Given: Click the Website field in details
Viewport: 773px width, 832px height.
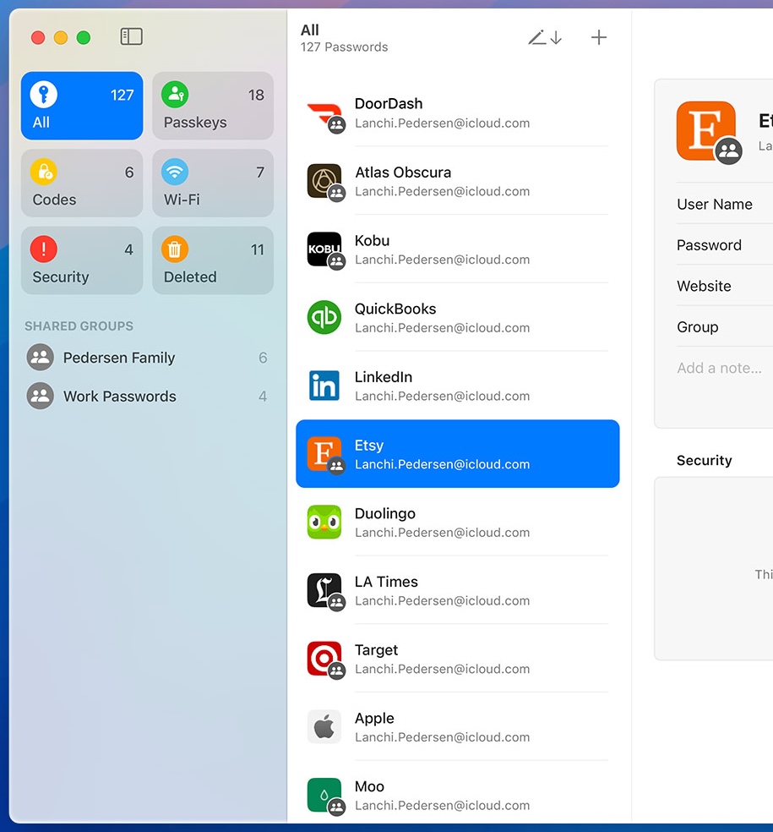Looking at the screenshot, I should coord(724,286).
